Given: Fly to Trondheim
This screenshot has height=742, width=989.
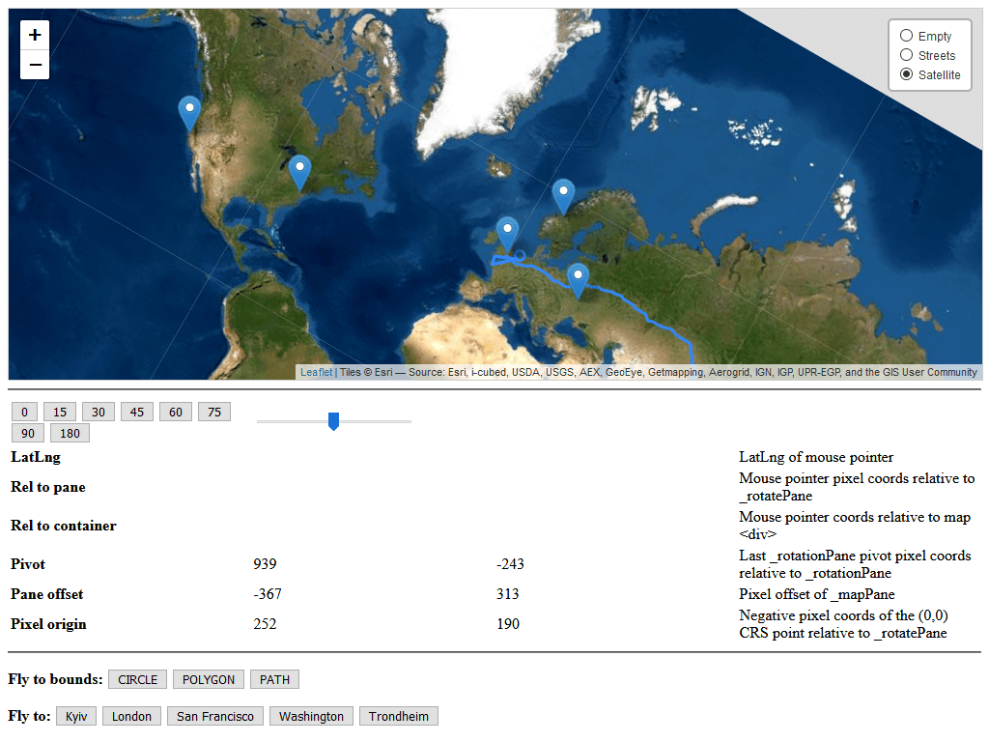Looking at the screenshot, I should click(398, 716).
